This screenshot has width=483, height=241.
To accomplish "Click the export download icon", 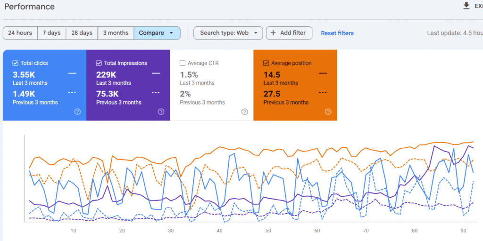I will [x=466, y=6].
